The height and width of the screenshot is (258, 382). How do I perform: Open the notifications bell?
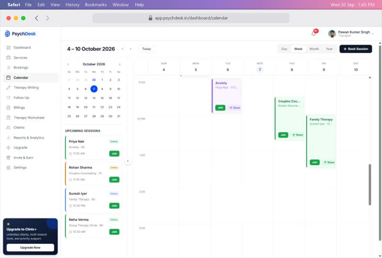tap(314, 33)
